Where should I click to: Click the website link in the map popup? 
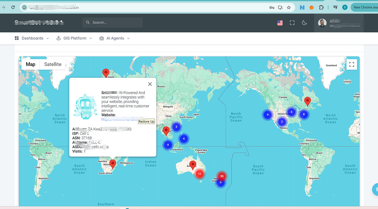pyautogui.click(x=113, y=119)
